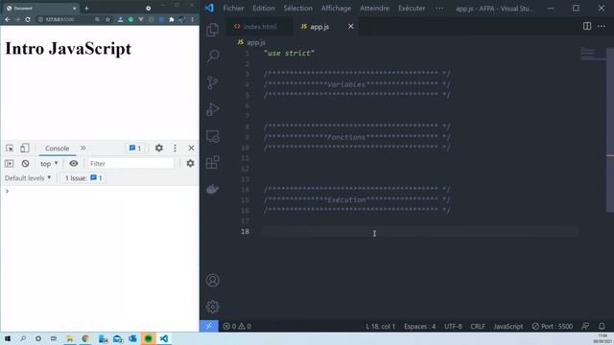Open the JavaScript context 'top' dropdown
The height and width of the screenshot is (345, 614).
pyautogui.click(x=49, y=164)
